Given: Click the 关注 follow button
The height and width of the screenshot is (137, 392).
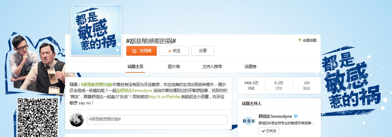Looking at the screenshot, I should point(174,51).
